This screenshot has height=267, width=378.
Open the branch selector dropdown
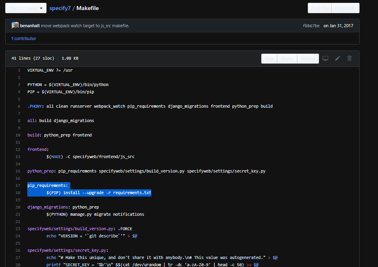coord(26,8)
